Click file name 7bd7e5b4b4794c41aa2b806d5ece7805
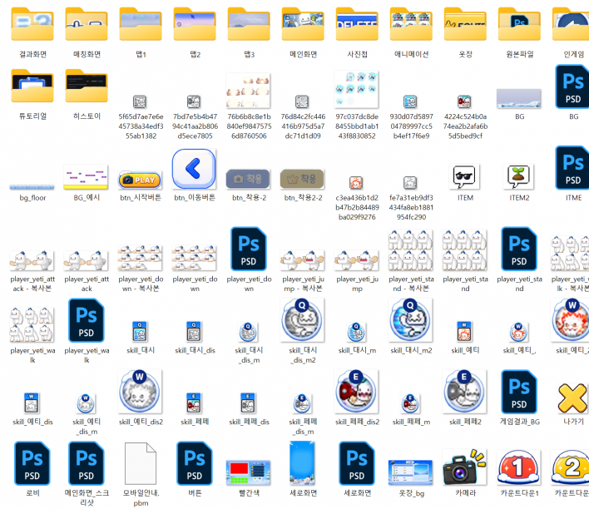This screenshot has width=589, height=509. coord(195,126)
